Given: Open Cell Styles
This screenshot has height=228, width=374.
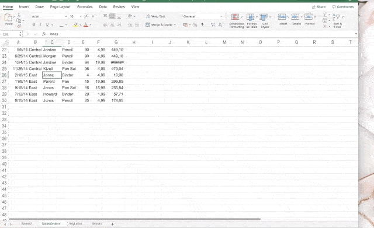Looking at the screenshot, I should click(x=265, y=21).
